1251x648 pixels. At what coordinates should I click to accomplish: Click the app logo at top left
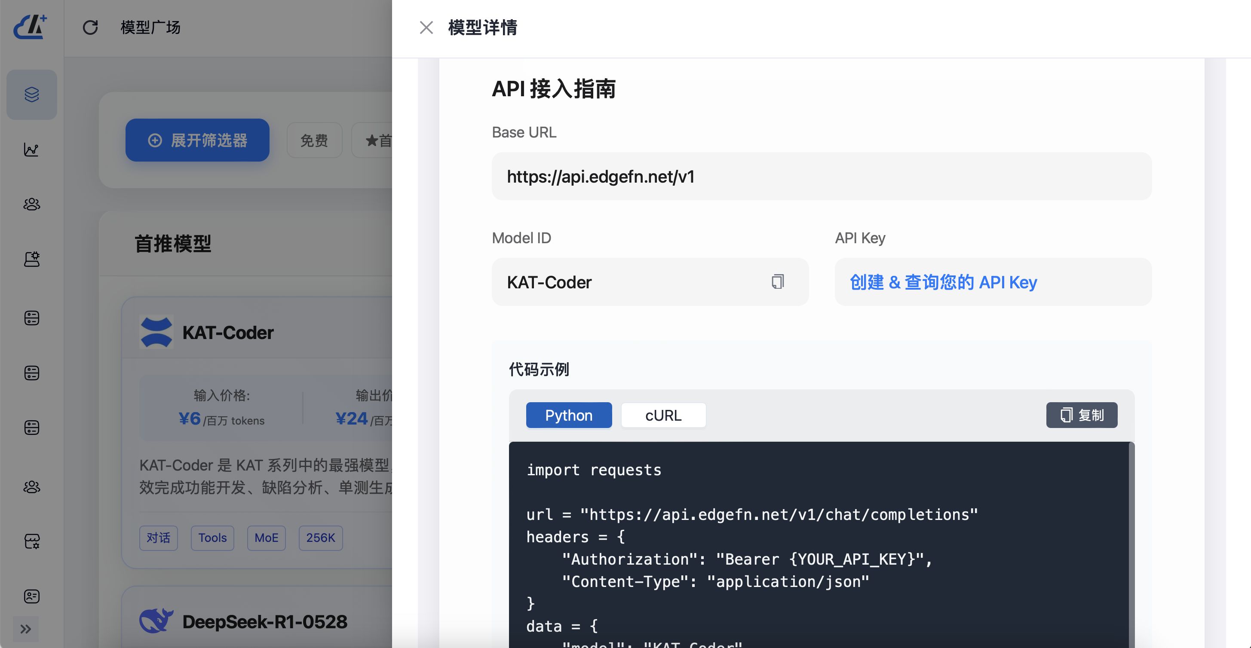click(31, 27)
